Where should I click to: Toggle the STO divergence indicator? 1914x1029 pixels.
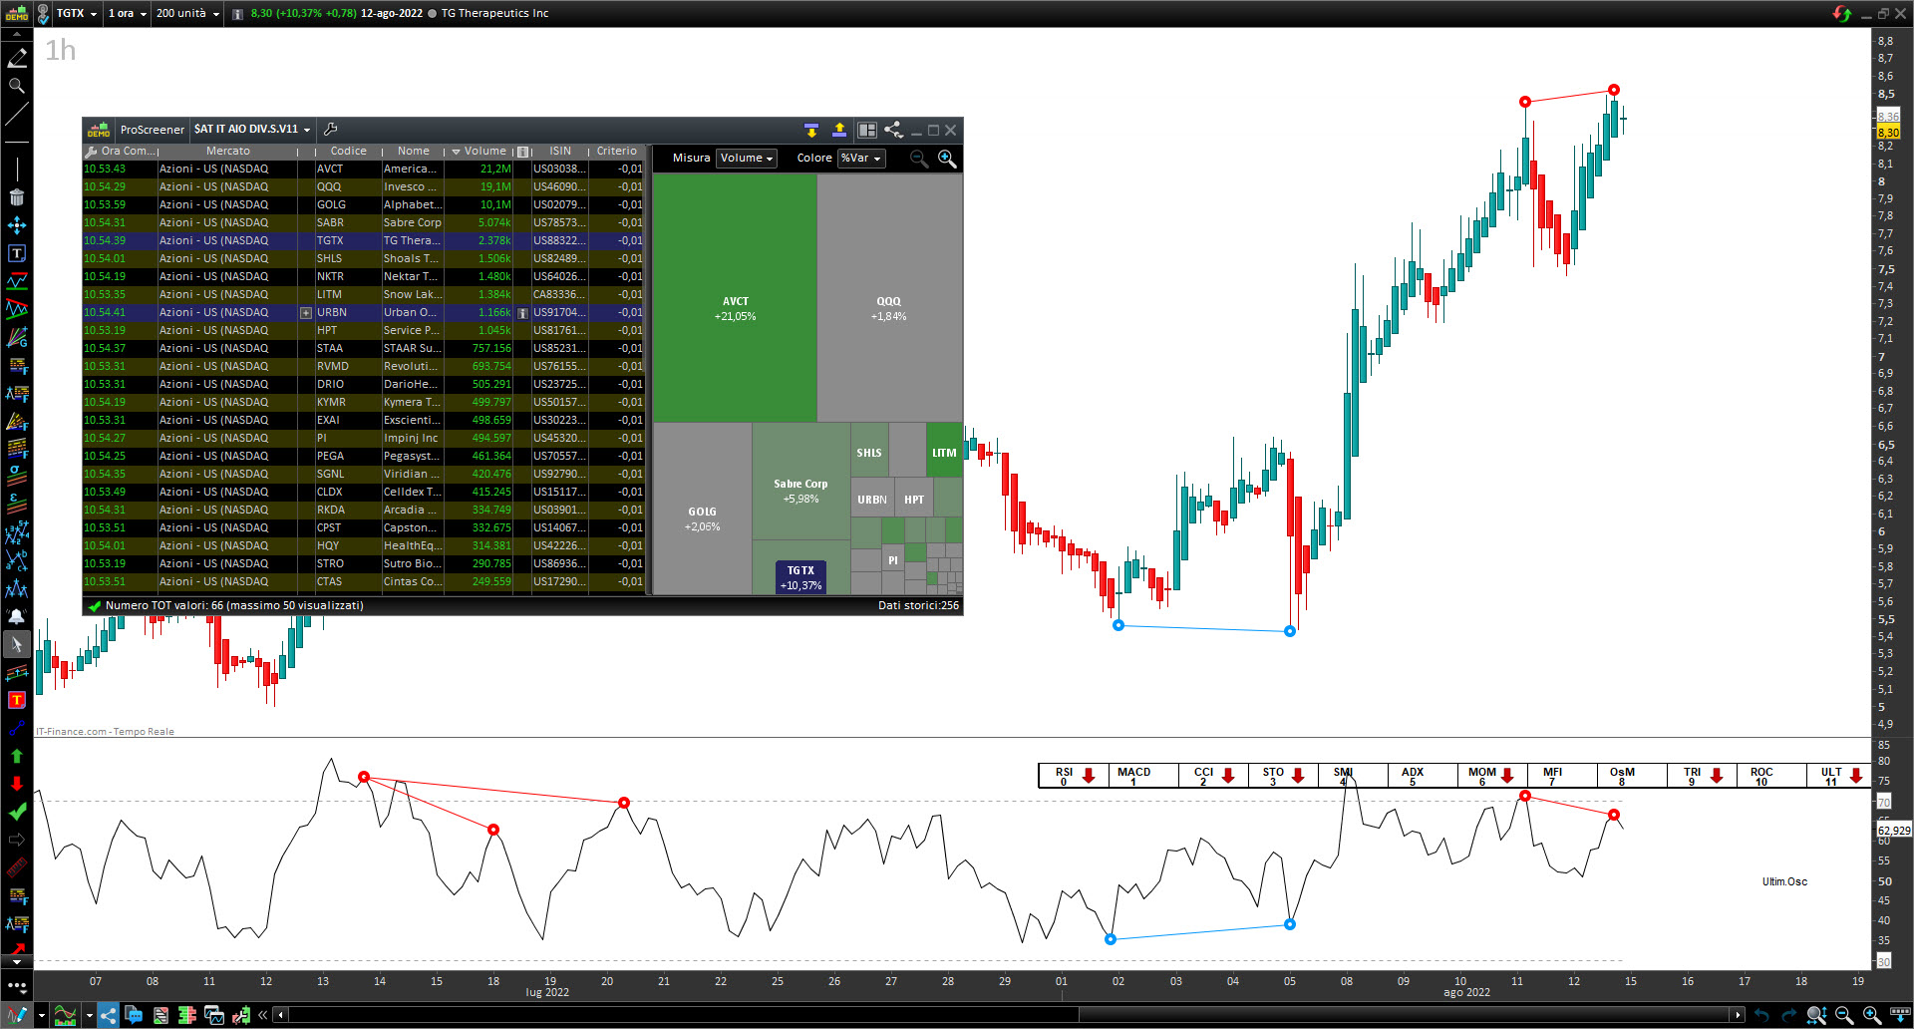tap(1282, 776)
